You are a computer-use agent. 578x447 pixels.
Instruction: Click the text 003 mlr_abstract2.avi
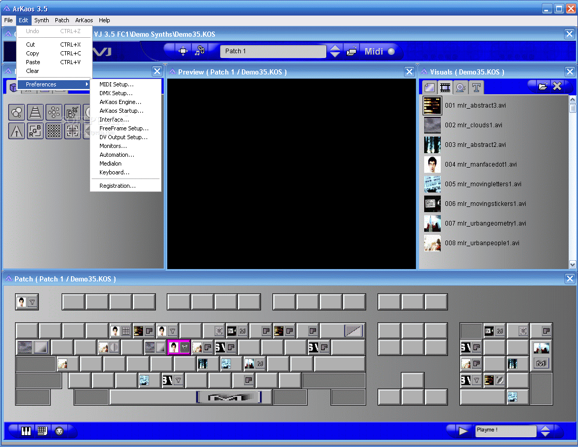pyautogui.click(x=475, y=145)
